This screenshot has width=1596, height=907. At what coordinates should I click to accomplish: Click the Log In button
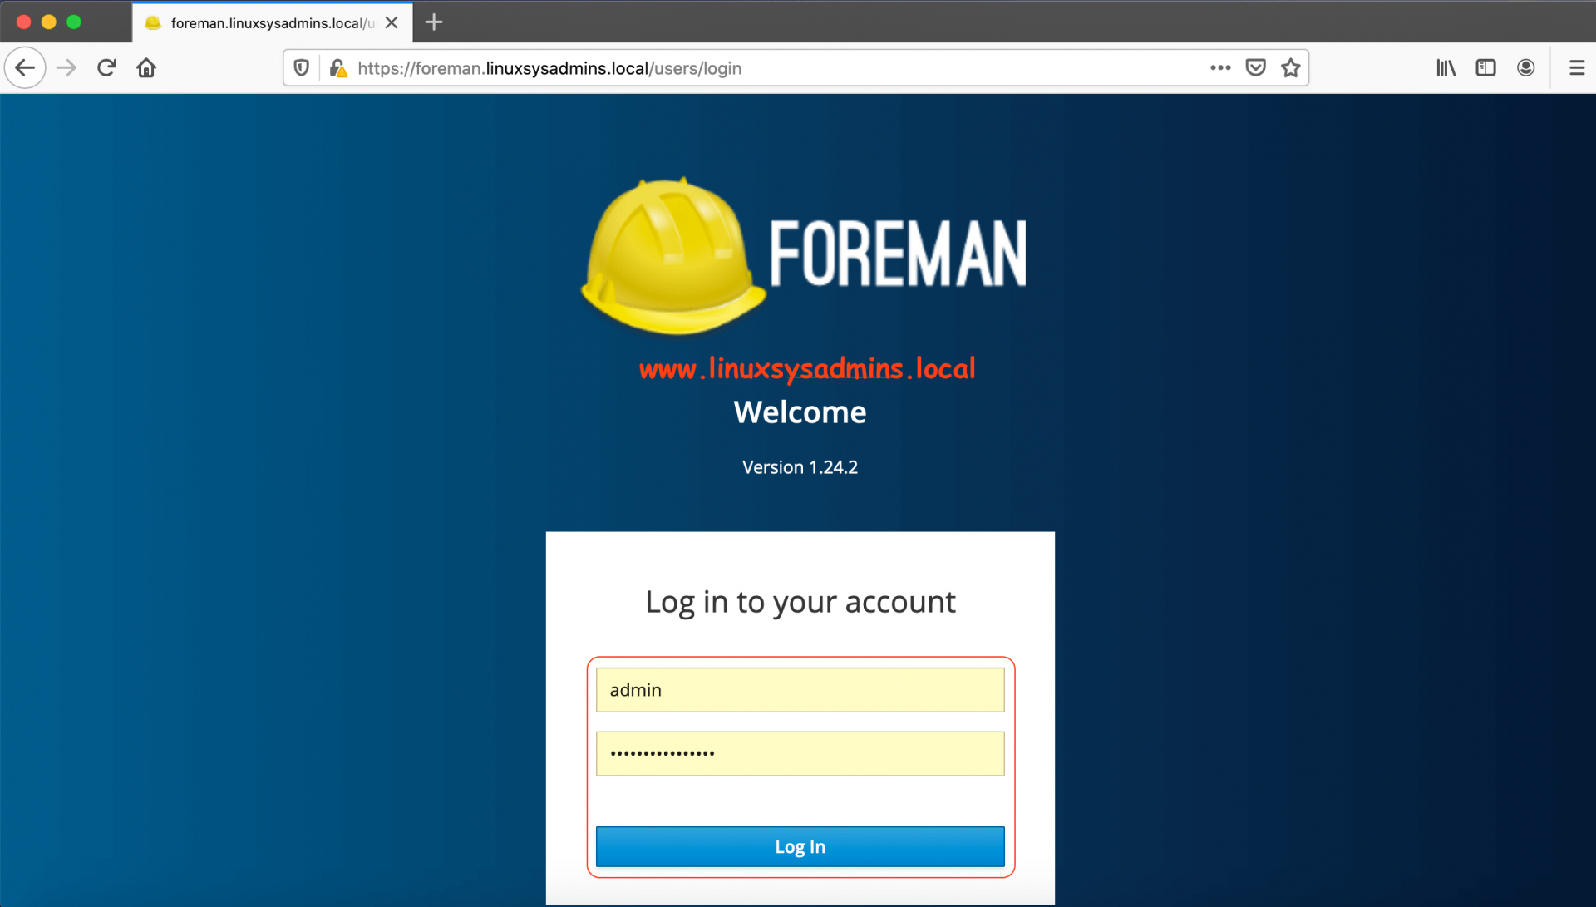pos(799,845)
